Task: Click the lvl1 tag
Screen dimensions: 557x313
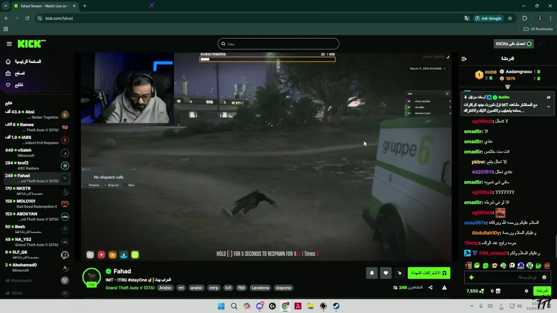Action: pos(228,288)
